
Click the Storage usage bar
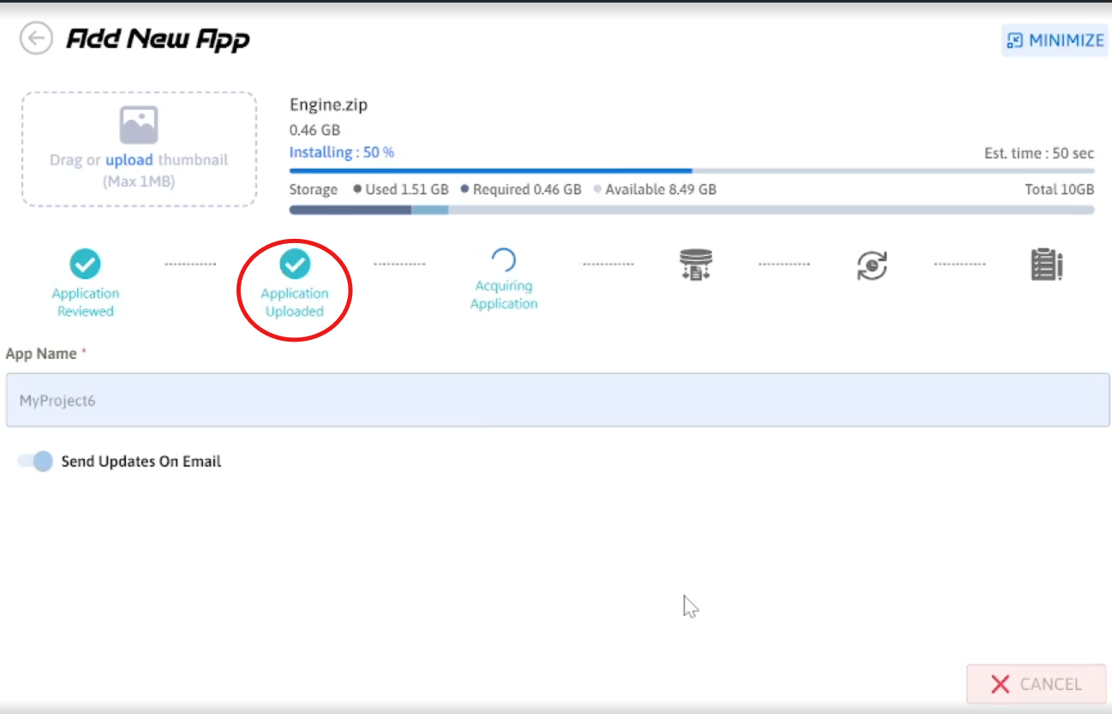pos(691,210)
